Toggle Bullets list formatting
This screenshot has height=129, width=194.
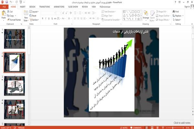click(75, 13)
